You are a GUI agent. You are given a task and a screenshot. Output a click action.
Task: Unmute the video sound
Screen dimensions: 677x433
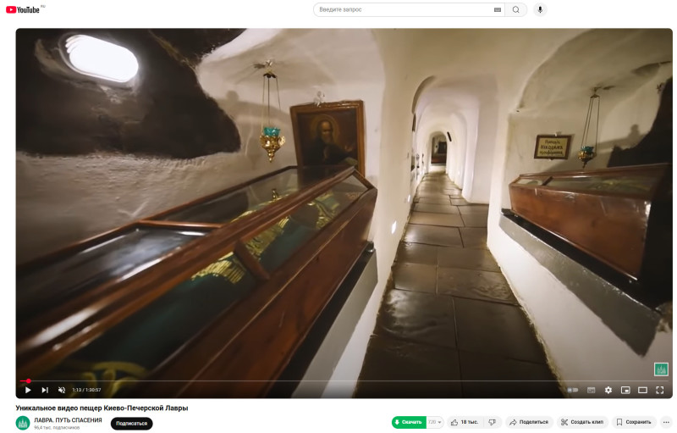tap(62, 390)
